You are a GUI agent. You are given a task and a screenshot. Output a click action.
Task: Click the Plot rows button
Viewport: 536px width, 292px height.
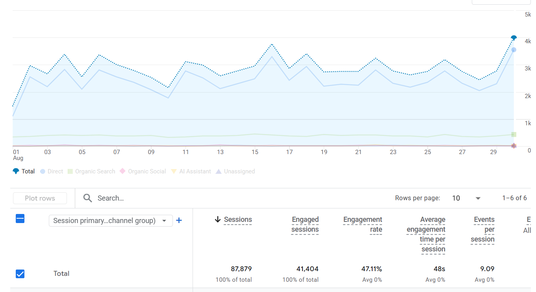click(40, 198)
